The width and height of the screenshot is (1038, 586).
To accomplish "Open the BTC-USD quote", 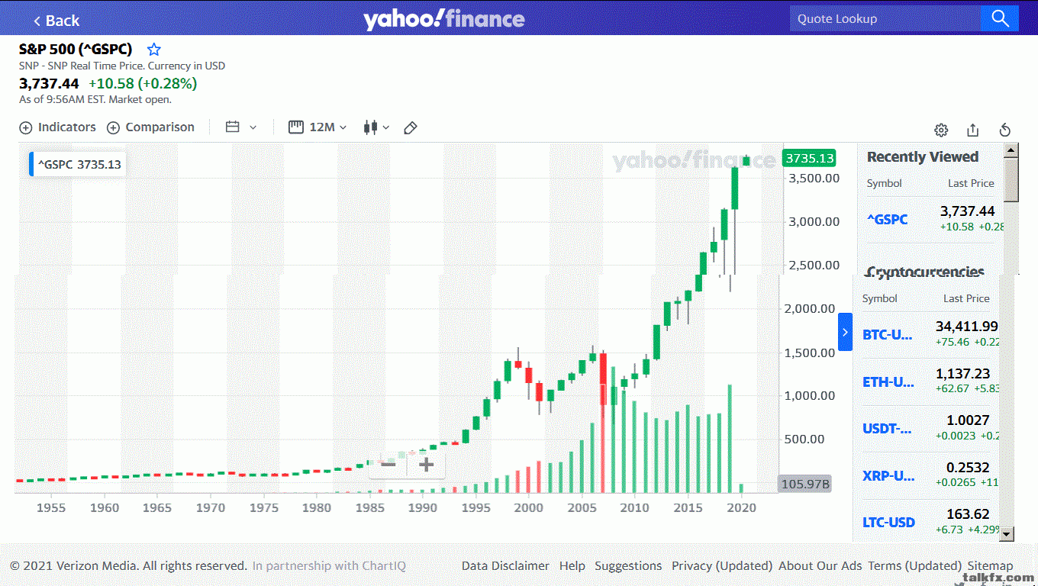I will click(888, 334).
